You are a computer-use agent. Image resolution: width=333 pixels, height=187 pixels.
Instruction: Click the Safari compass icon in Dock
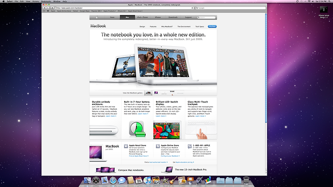click(113, 181)
